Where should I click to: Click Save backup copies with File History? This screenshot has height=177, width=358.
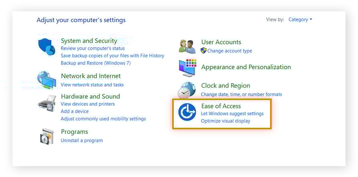(x=112, y=56)
